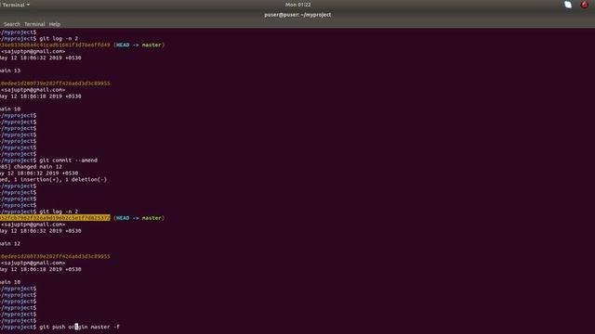595x334 pixels.
Task: Click the Mon 01:22 clock
Action: (297, 5)
